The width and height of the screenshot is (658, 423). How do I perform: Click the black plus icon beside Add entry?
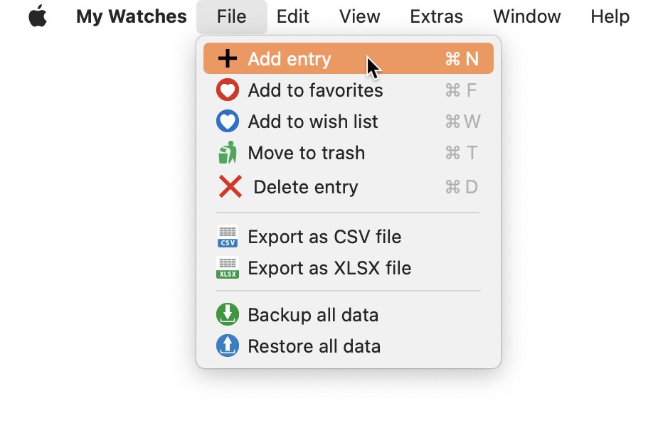228,58
